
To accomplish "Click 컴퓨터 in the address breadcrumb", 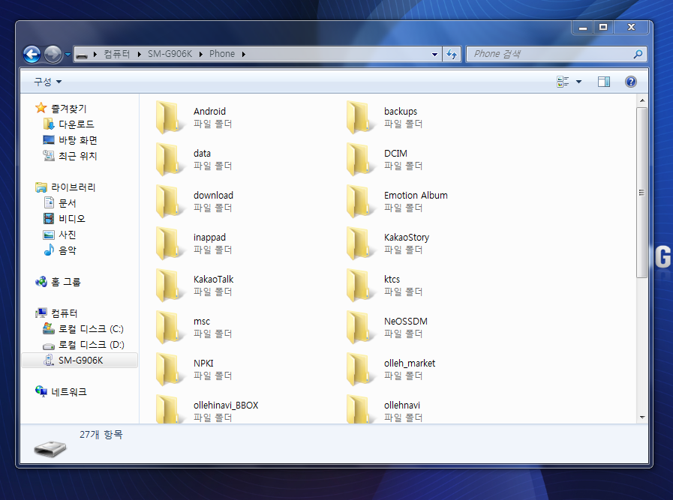I will point(116,54).
